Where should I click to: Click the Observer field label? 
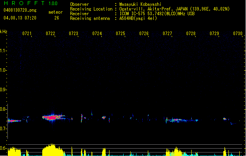79,4
